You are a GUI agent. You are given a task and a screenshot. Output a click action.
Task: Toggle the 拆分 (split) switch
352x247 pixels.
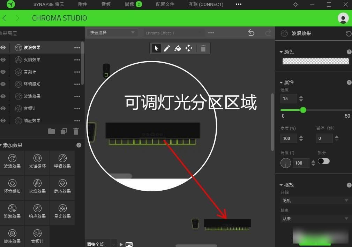click(x=323, y=161)
